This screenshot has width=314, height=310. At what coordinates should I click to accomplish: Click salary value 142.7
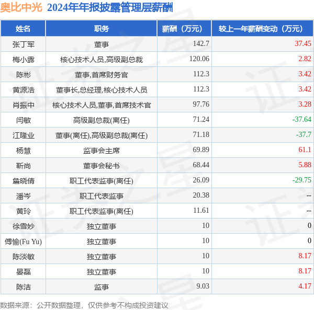pos(201,43)
